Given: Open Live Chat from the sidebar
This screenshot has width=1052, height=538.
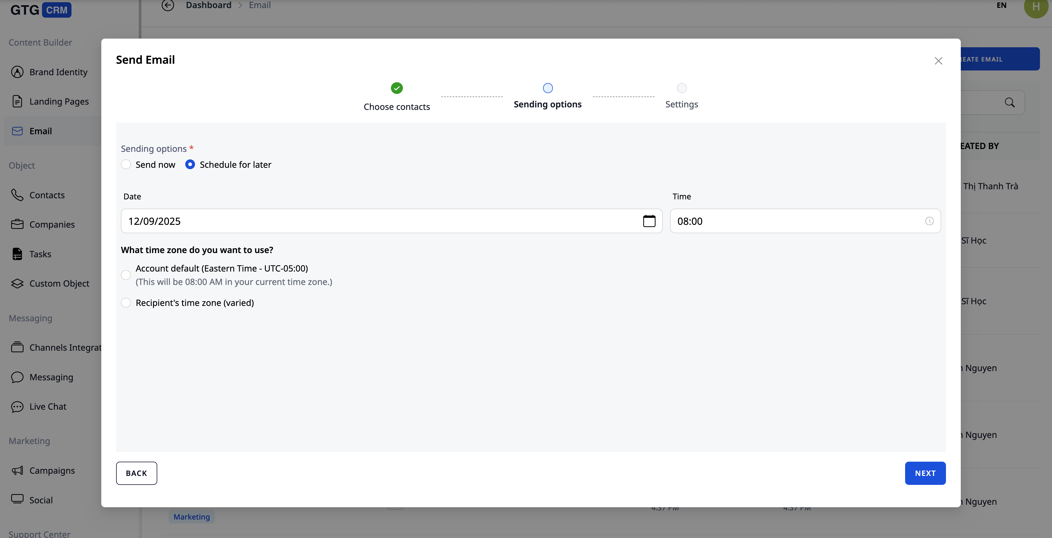Looking at the screenshot, I should (x=47, y=407).
